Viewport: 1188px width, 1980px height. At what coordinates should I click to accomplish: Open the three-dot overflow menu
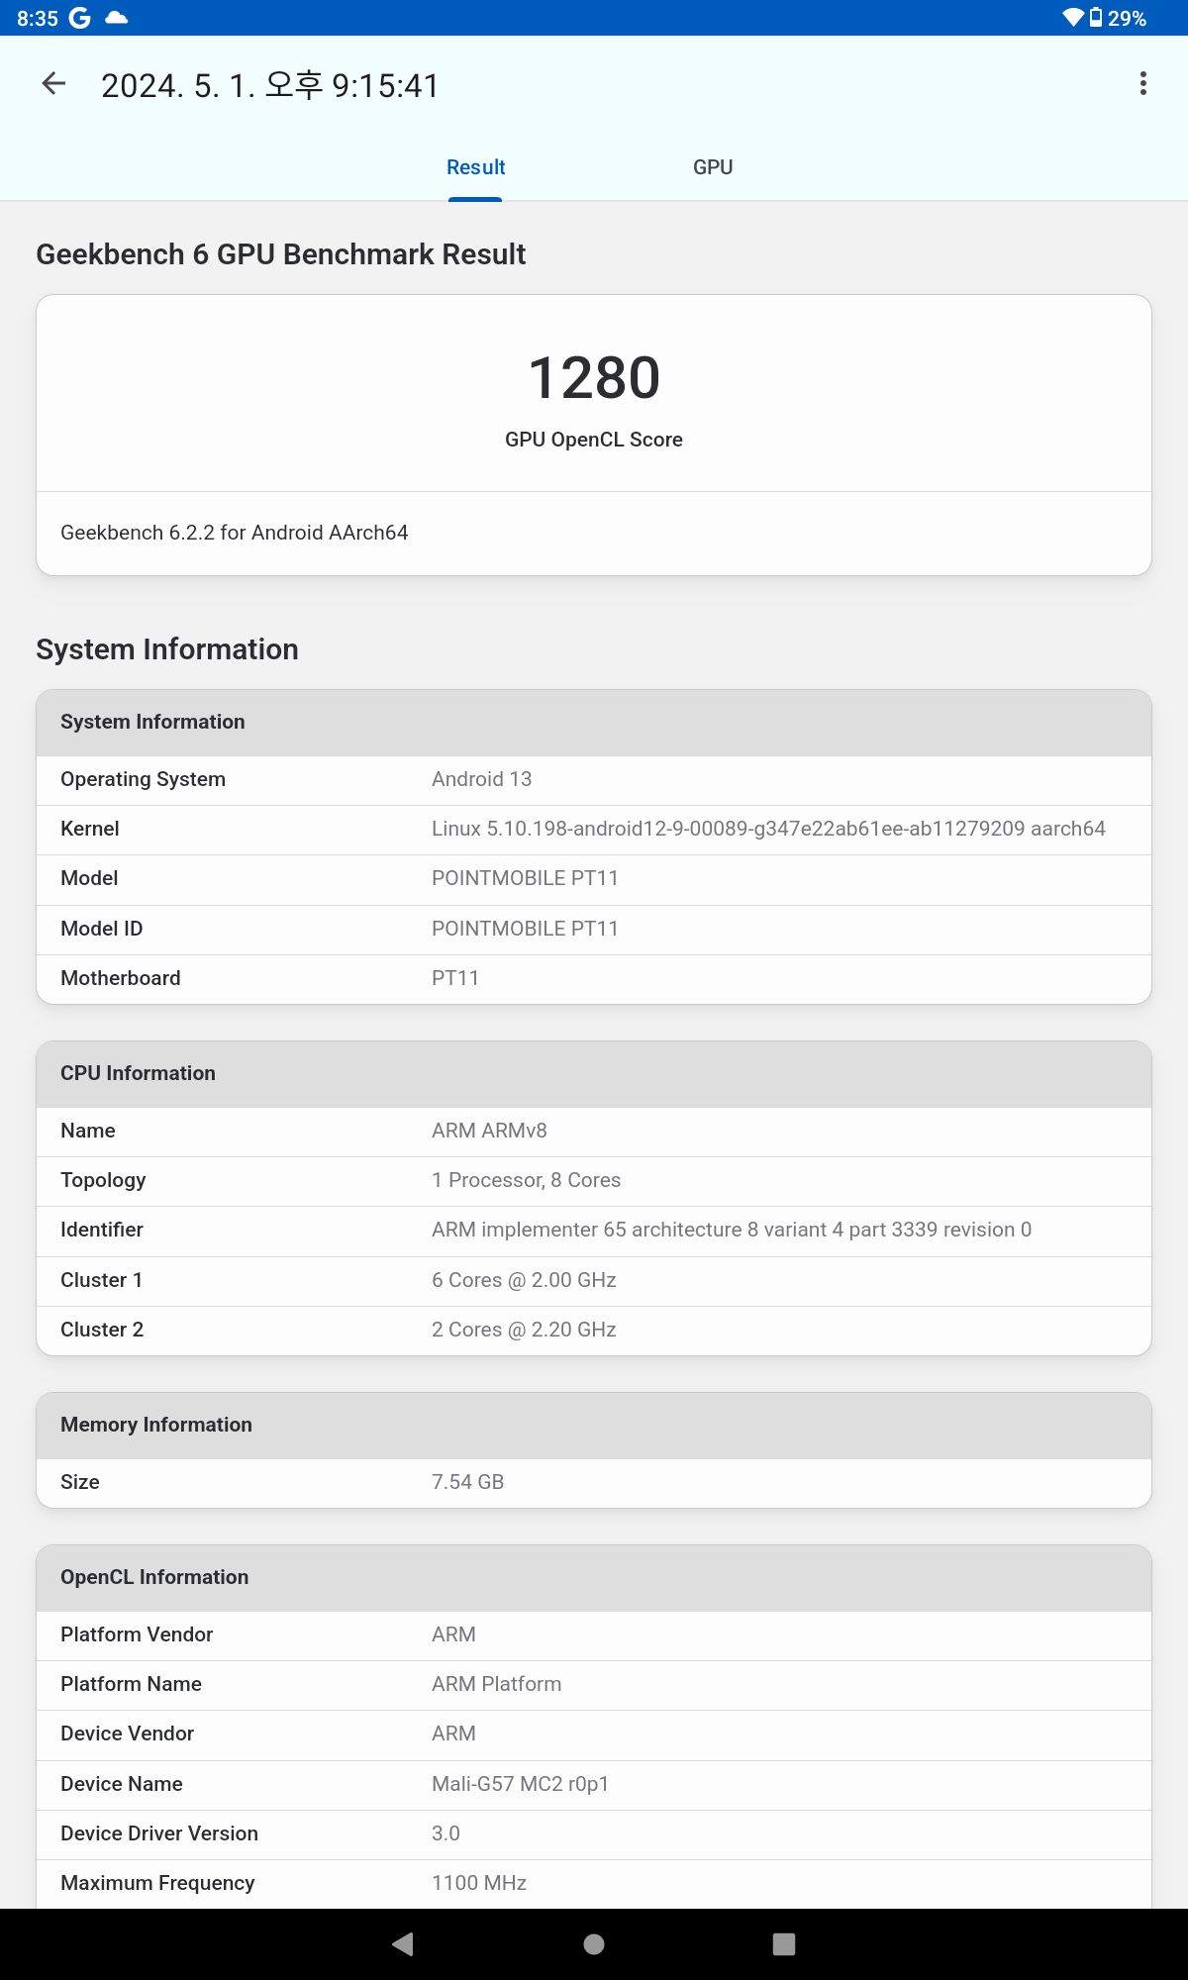[x=1143, y=84]
